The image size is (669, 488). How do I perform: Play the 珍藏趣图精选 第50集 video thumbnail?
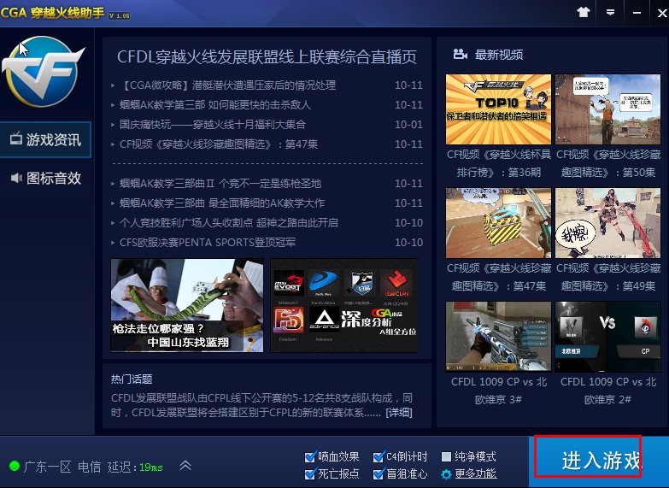607,109
